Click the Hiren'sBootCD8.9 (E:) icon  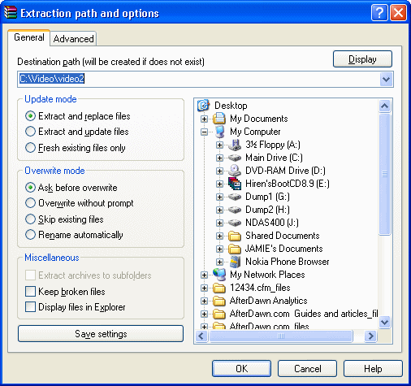235,184
